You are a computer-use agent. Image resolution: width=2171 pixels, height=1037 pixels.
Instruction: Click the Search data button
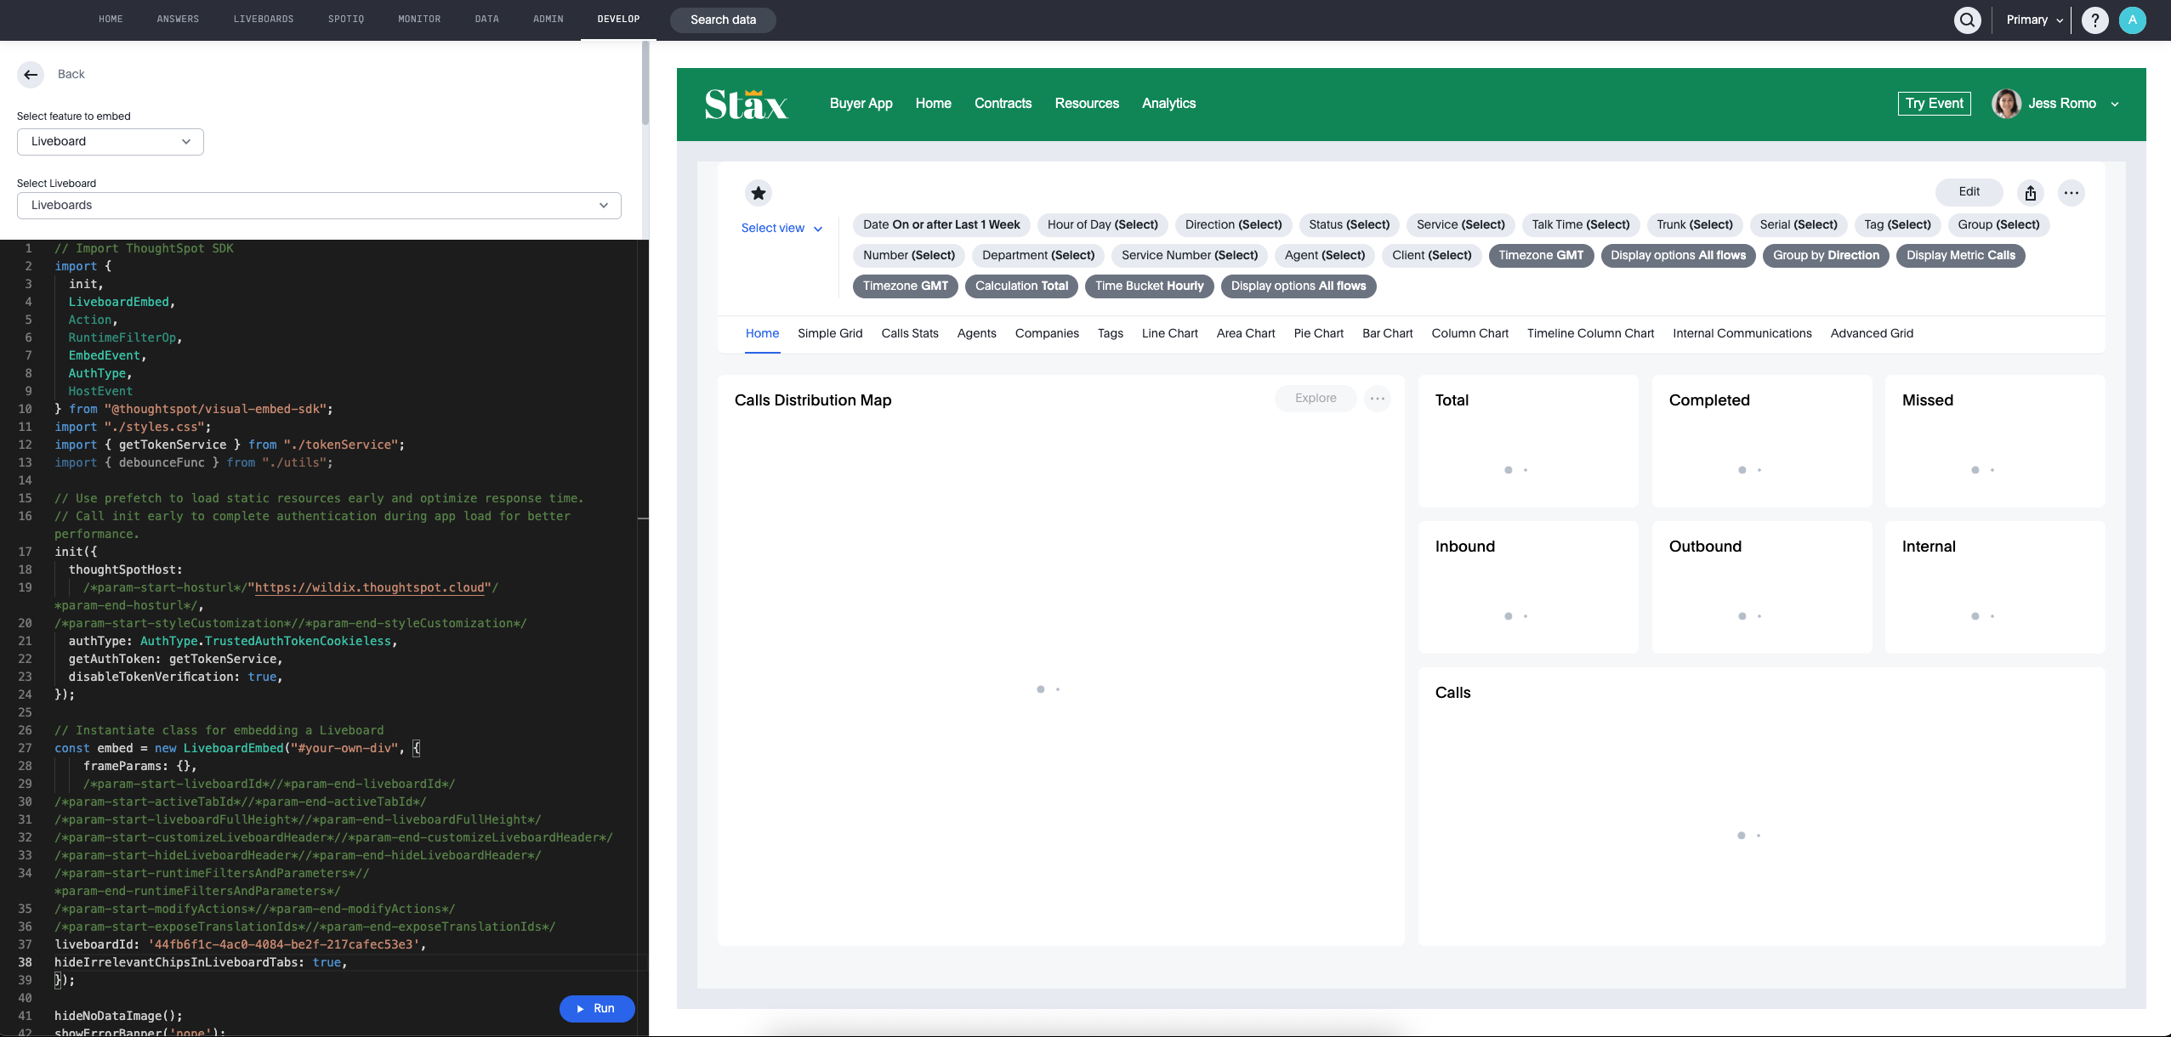(x=723, y=20)
